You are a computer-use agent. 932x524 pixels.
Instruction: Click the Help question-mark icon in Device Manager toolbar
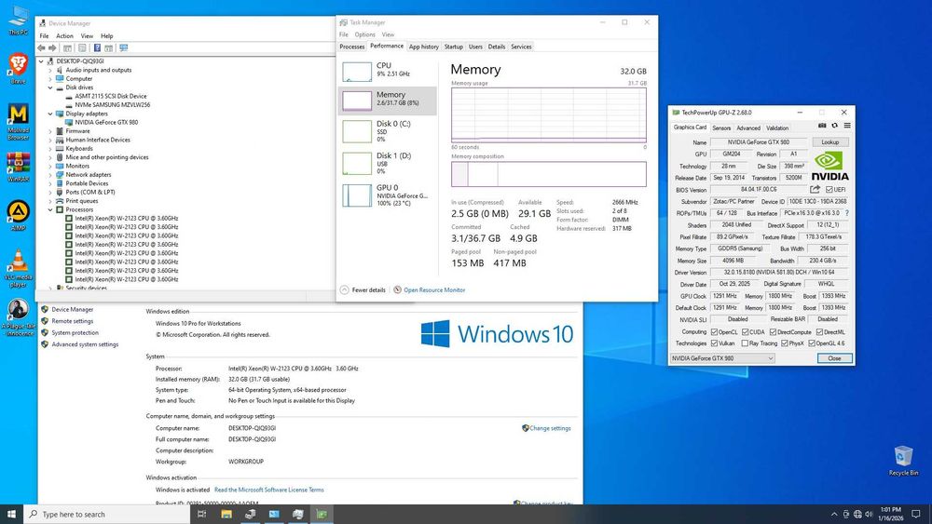coord(97,48)
